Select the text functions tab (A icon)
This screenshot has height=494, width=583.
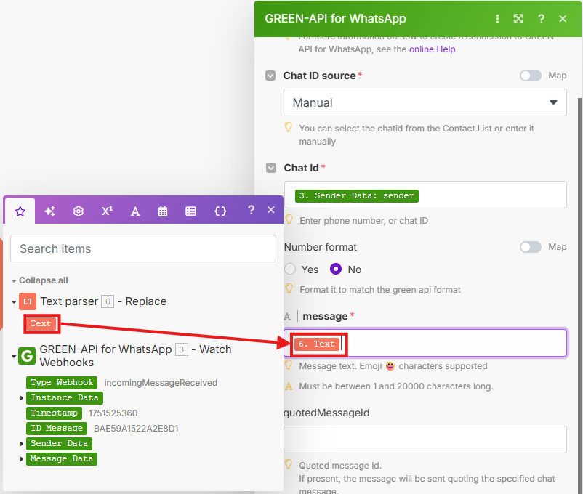tap(135, 211)
